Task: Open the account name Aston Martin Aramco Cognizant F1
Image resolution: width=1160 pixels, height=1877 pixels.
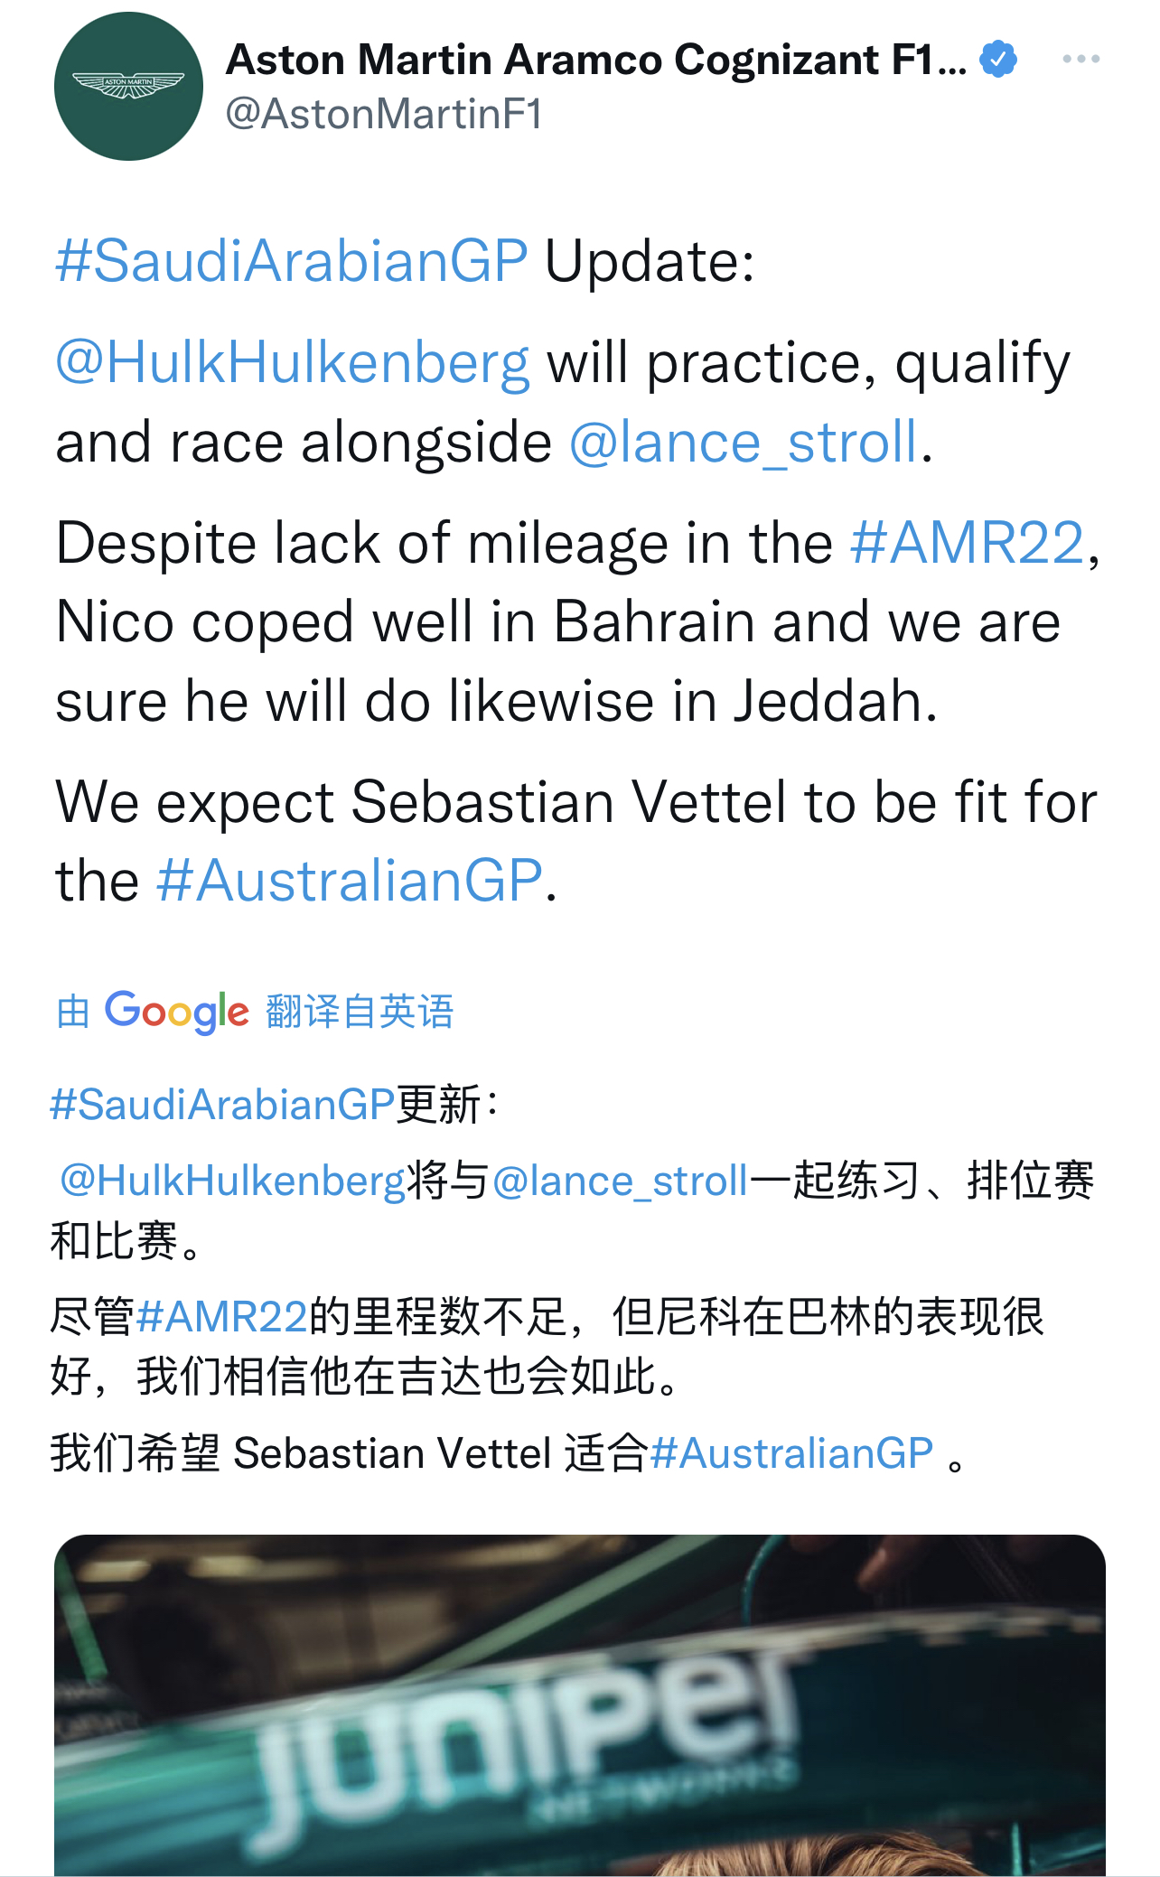Action: pyautogui.click(x=596, y=60)
